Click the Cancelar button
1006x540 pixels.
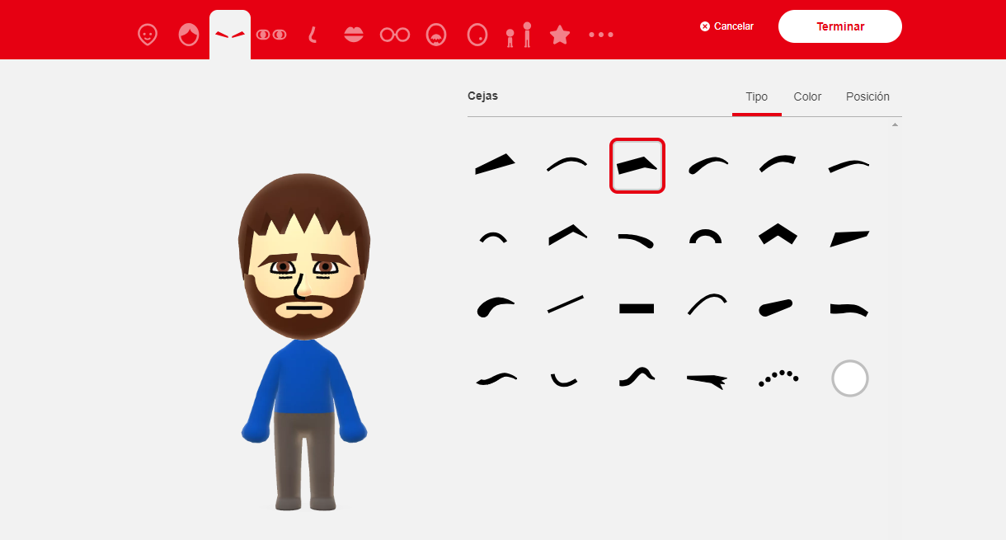[726, 26]
